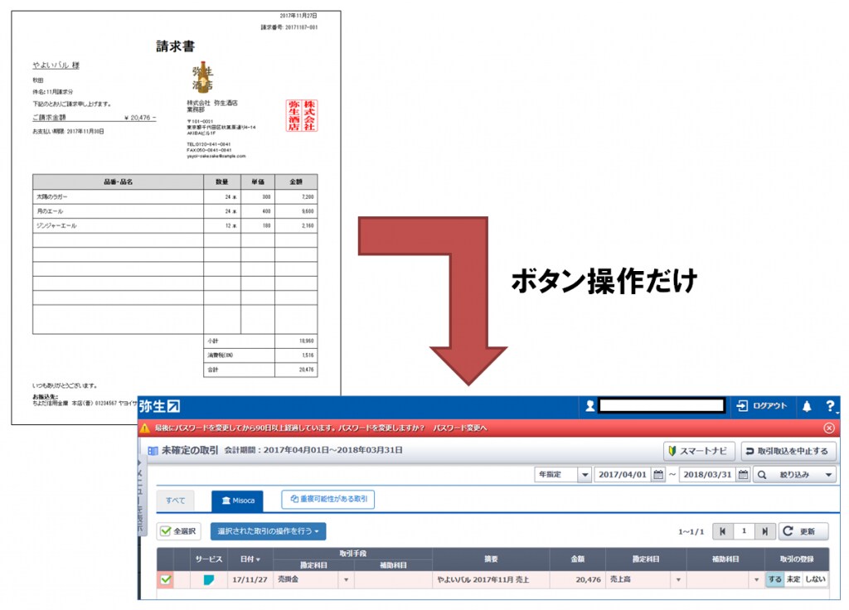Open notifications bell icon
The height and width of the screenshot is (610, 849).
click(807, 406)
